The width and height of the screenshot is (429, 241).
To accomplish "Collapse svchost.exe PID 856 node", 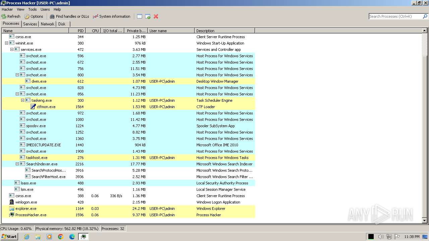I will (17, 94).
